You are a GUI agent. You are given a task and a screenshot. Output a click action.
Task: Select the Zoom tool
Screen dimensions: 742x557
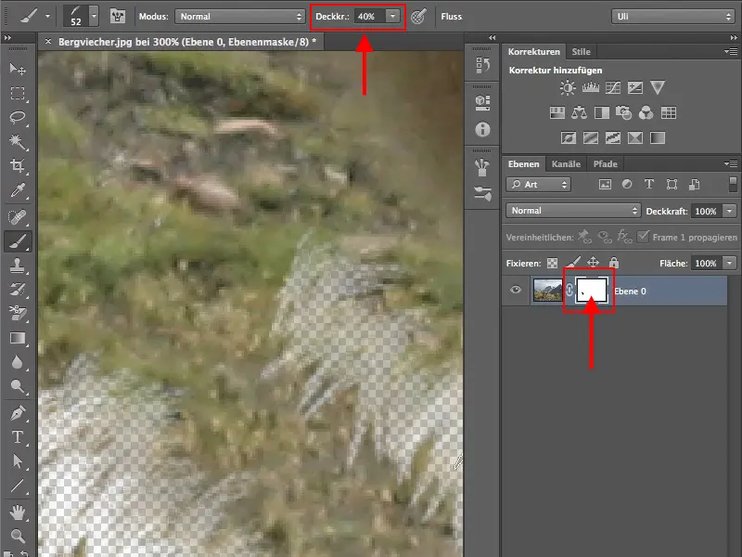point(18,537)
